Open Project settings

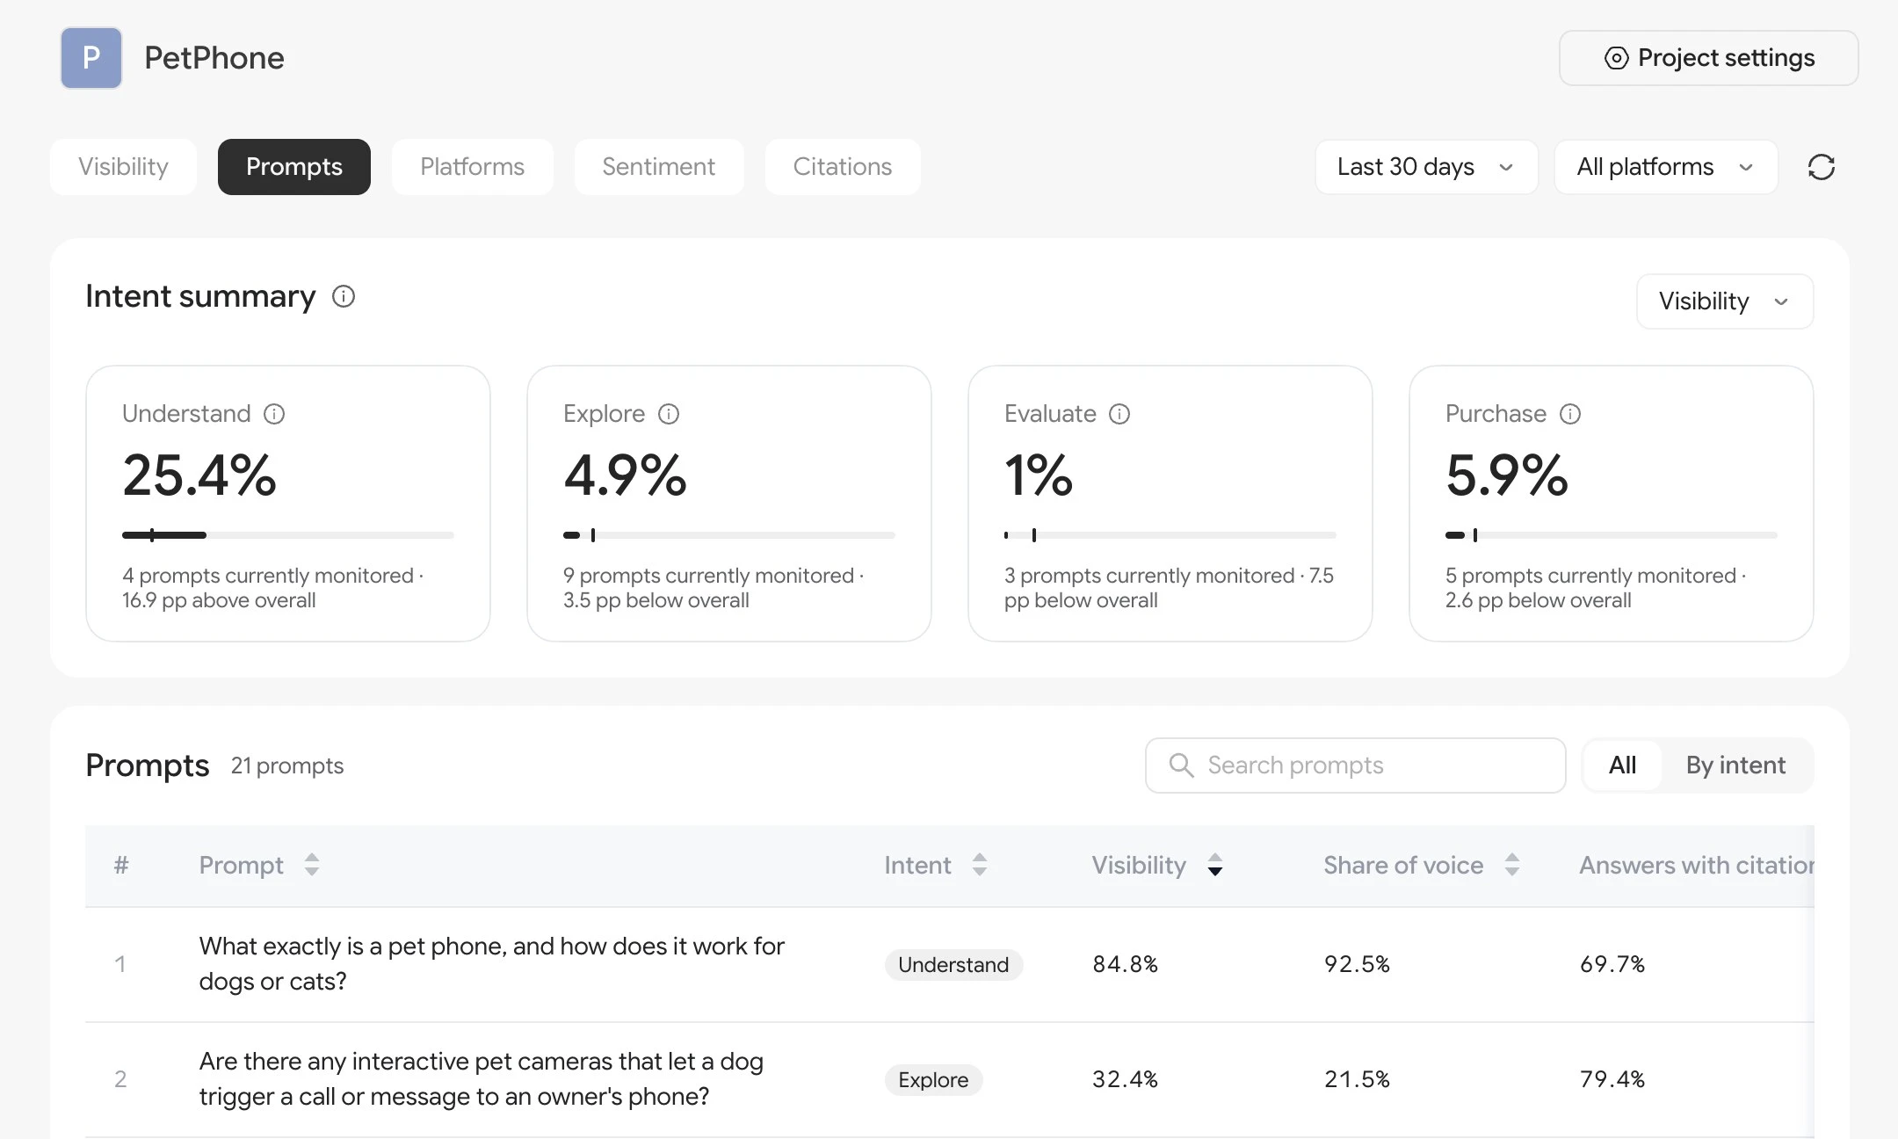tap(1709, 58)
